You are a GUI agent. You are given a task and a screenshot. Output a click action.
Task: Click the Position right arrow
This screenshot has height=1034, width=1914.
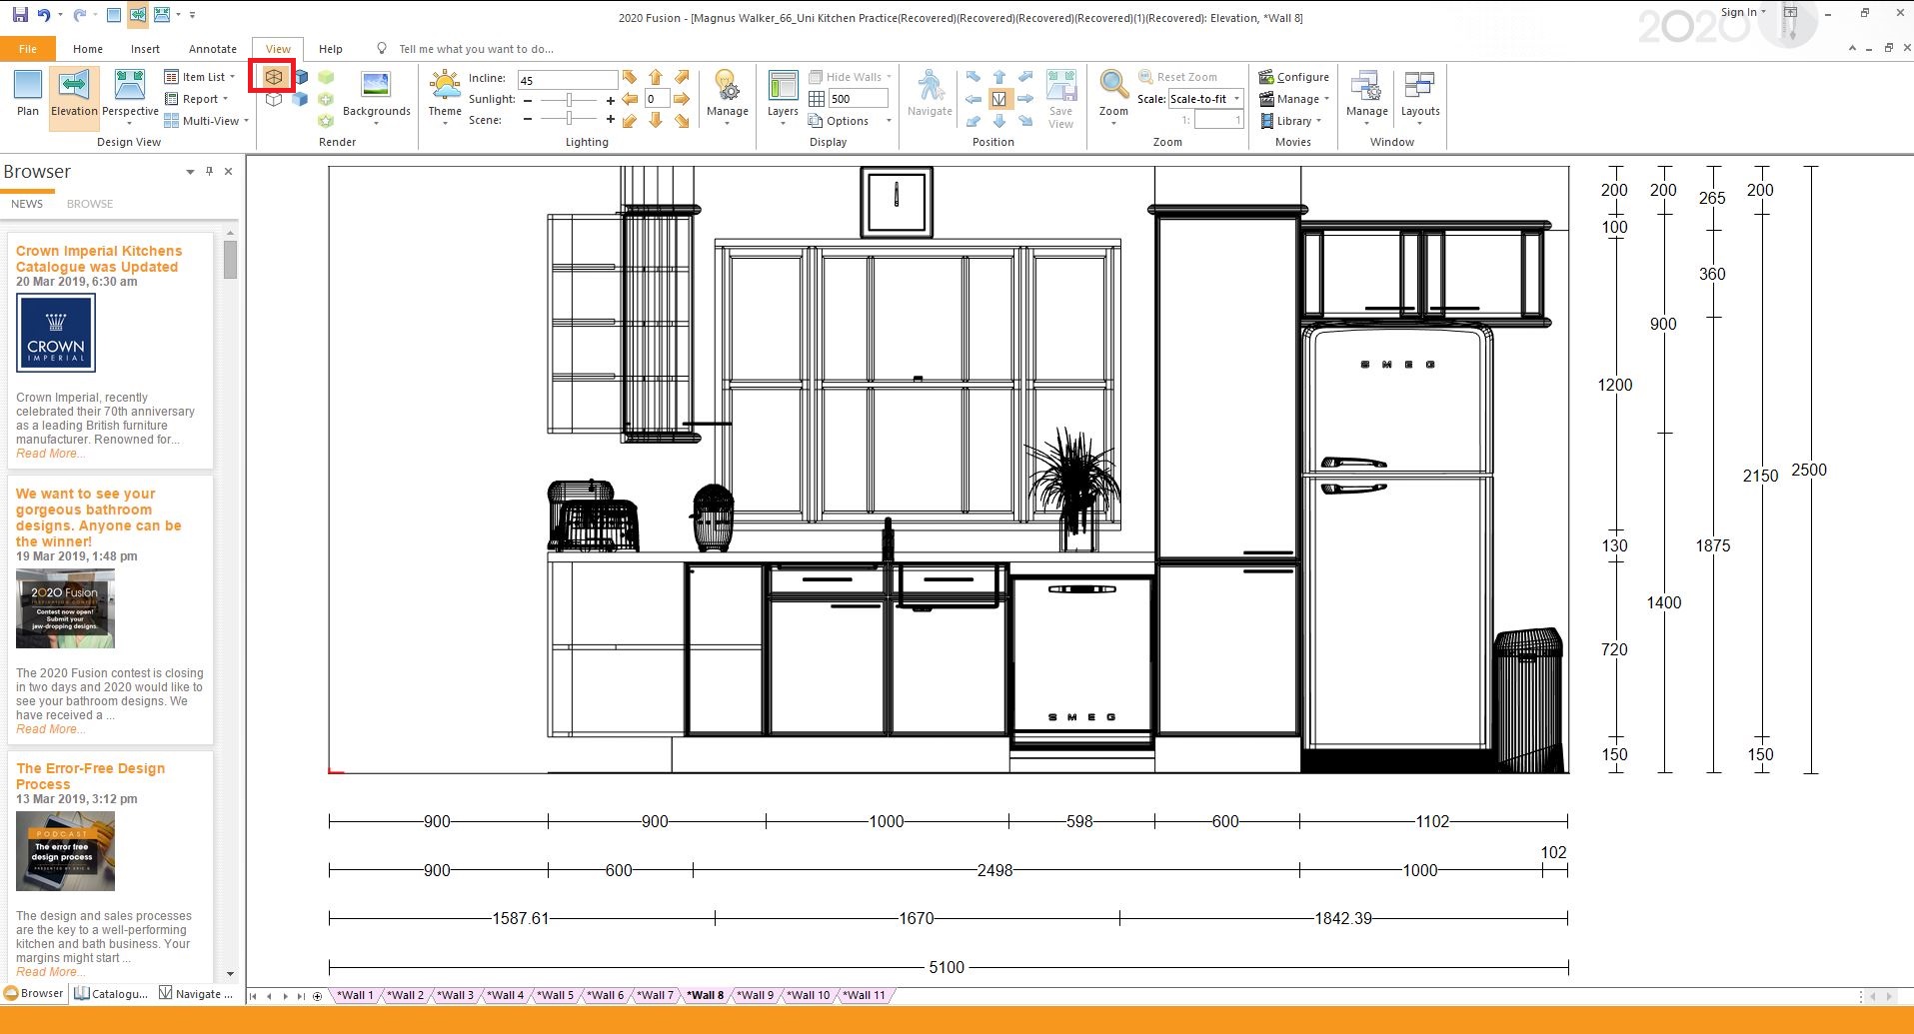[1024, 99]
